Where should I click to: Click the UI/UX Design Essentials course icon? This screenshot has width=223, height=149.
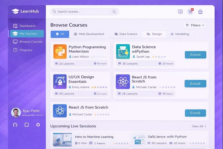60,82
